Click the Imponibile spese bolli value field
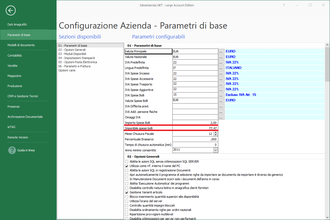 point(195,128)
